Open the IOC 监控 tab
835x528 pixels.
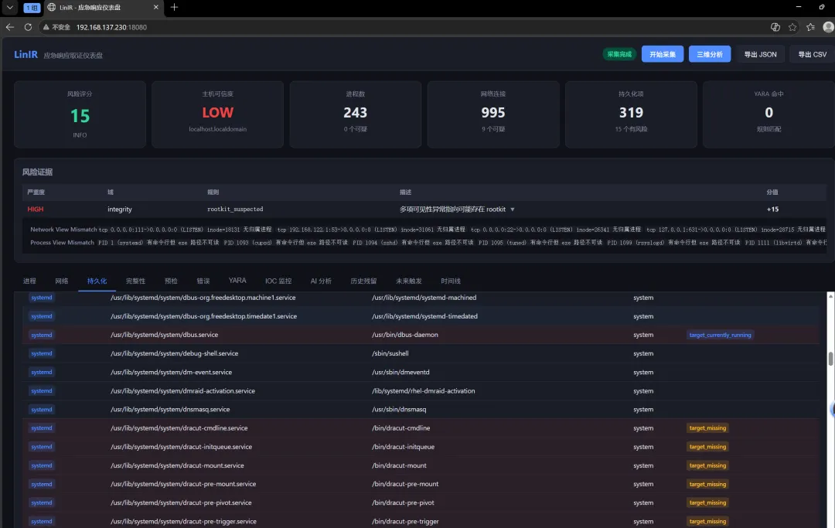pyautogui.click(x=278, y=281)
